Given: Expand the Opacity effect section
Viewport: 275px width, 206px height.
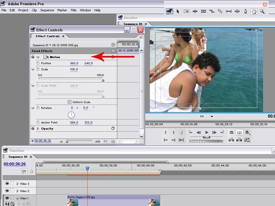Looking at the screenshot, I should [38, 128].
